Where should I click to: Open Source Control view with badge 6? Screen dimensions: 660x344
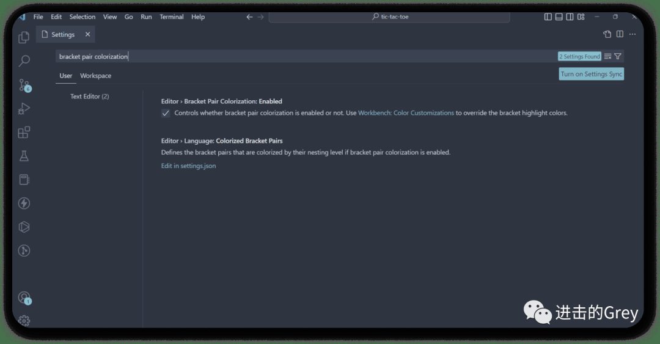click(x=25, y=86)
